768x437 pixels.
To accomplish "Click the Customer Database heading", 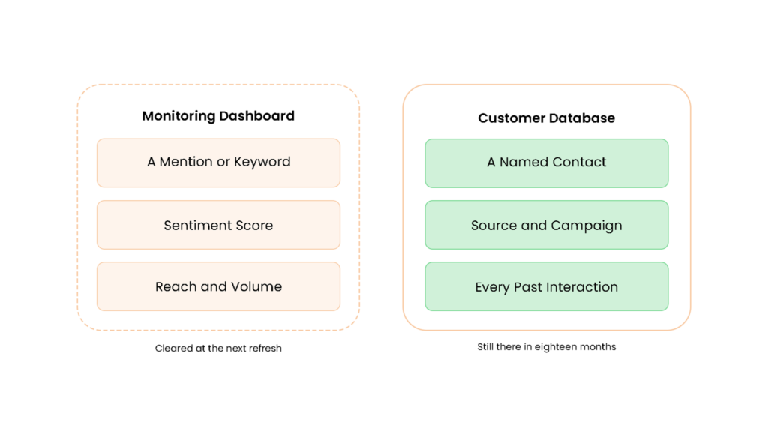I will [x=546, y=118].
